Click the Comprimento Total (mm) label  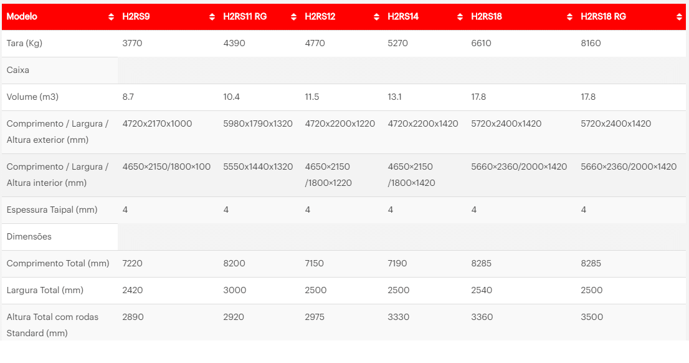click(57, 264)
